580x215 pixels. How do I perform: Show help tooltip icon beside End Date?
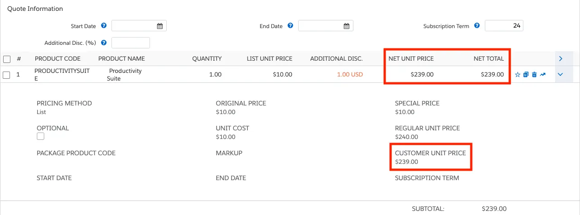tap(290, 26)
